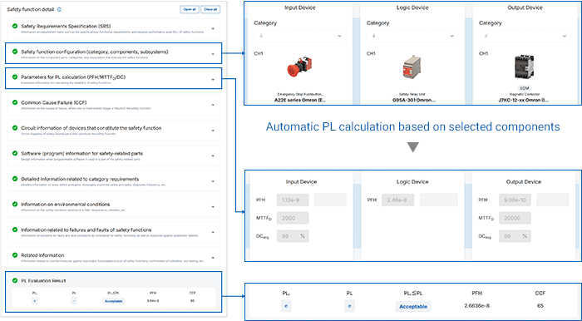Click the Safety Requirements Specification (SRS) heading
This screenshot has height=321, width=582.
(x=66, y=26)
